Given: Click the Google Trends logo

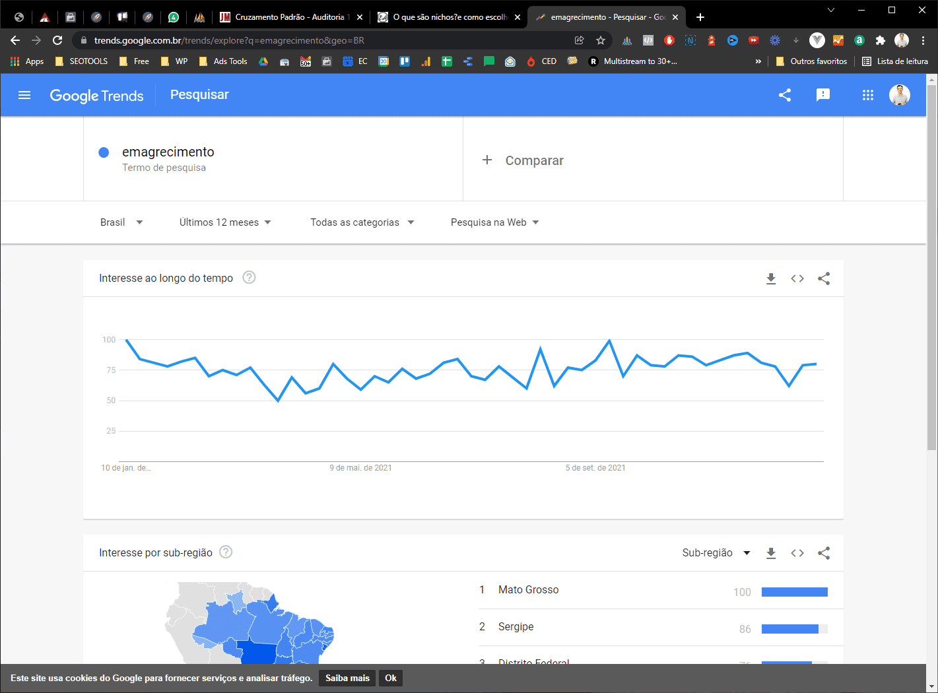Looking at the screenshot, I should point(96,96).
